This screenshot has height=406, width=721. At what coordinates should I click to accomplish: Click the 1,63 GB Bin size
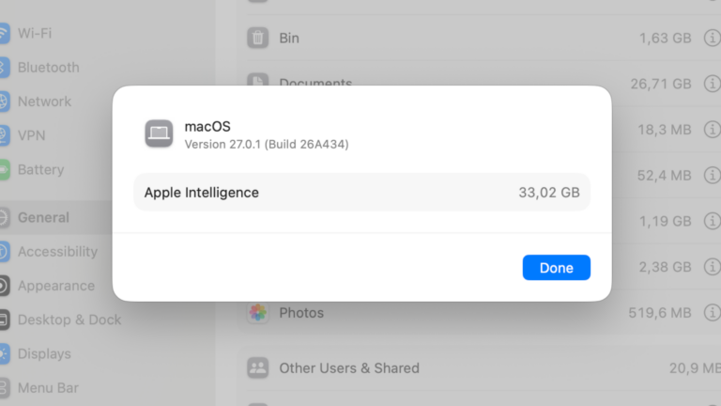coord(666,38)
